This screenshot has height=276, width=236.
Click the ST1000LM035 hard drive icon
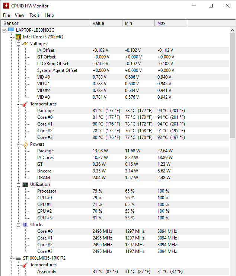point(18,258)
